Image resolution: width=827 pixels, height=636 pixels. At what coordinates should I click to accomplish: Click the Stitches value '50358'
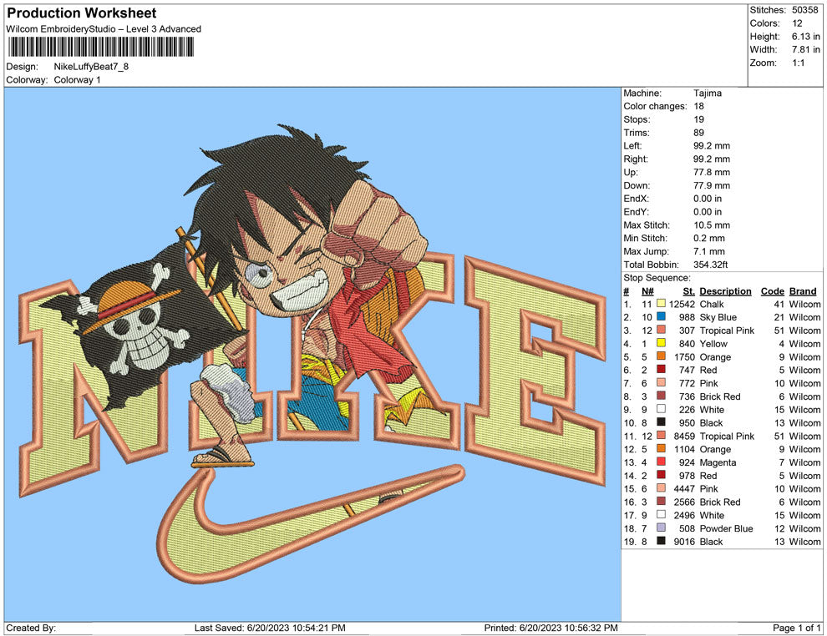804,10
